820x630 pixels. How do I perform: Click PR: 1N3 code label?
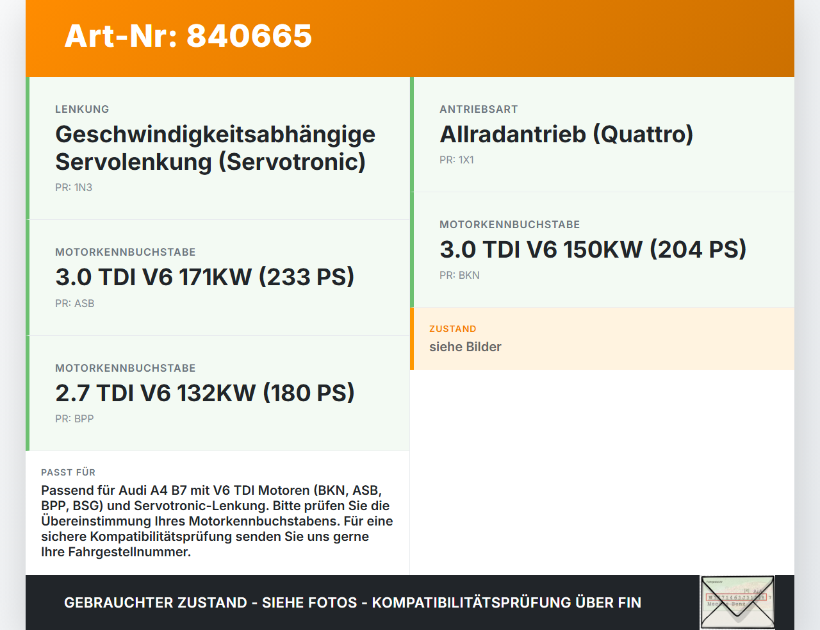pyautogui.click(x=74, y=187)
